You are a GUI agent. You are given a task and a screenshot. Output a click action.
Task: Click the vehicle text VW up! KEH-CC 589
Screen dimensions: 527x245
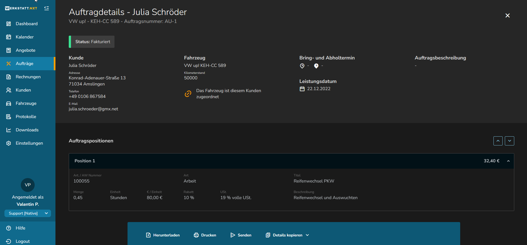(x=205, y=66)
